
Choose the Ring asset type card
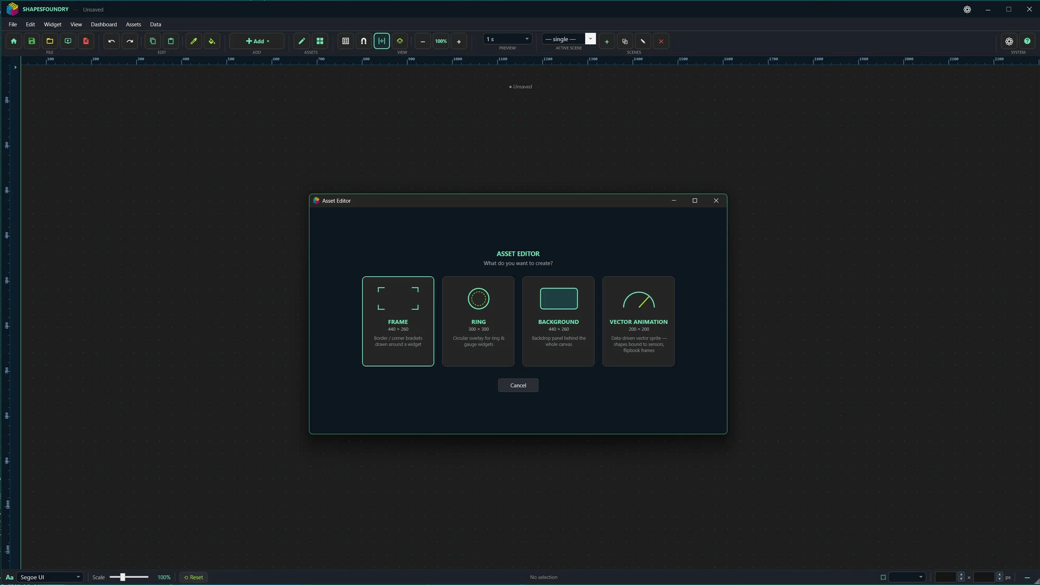[478, 321]
